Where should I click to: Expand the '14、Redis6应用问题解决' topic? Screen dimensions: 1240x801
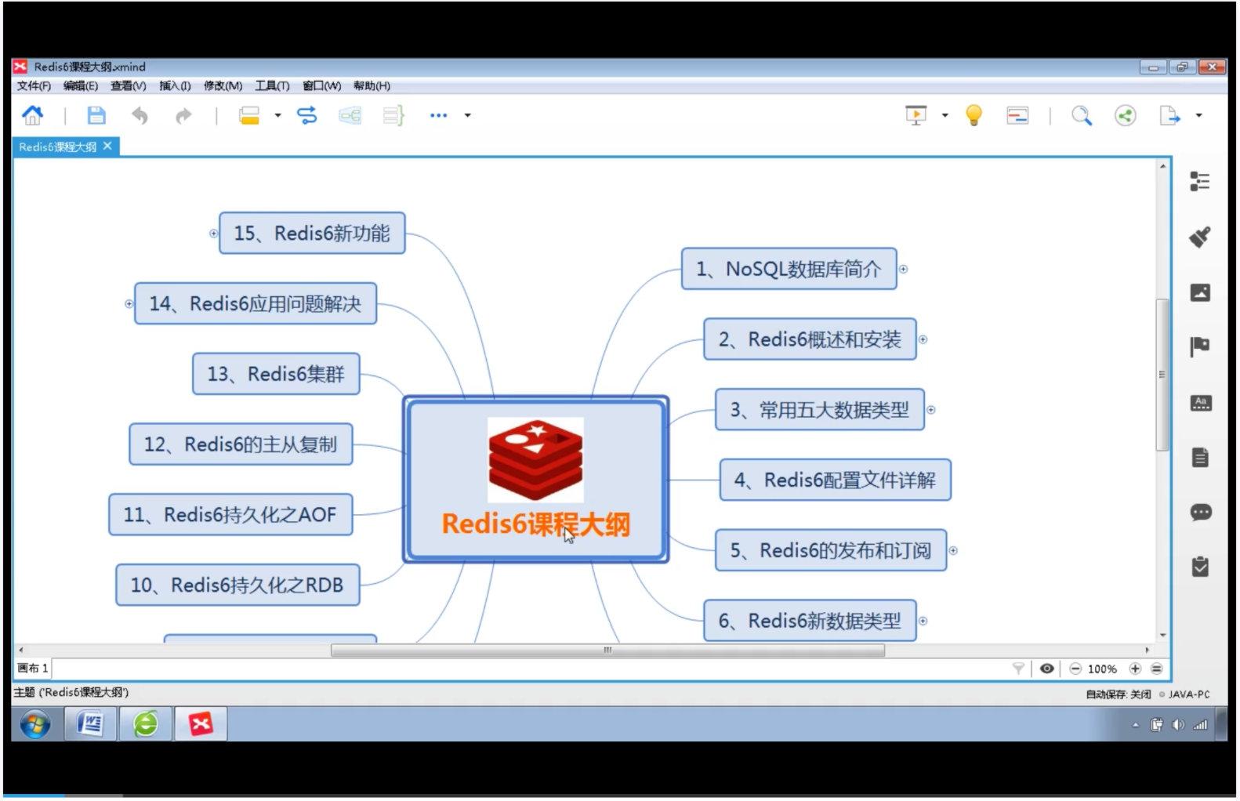pyautogui.click(x=129, y=303)
